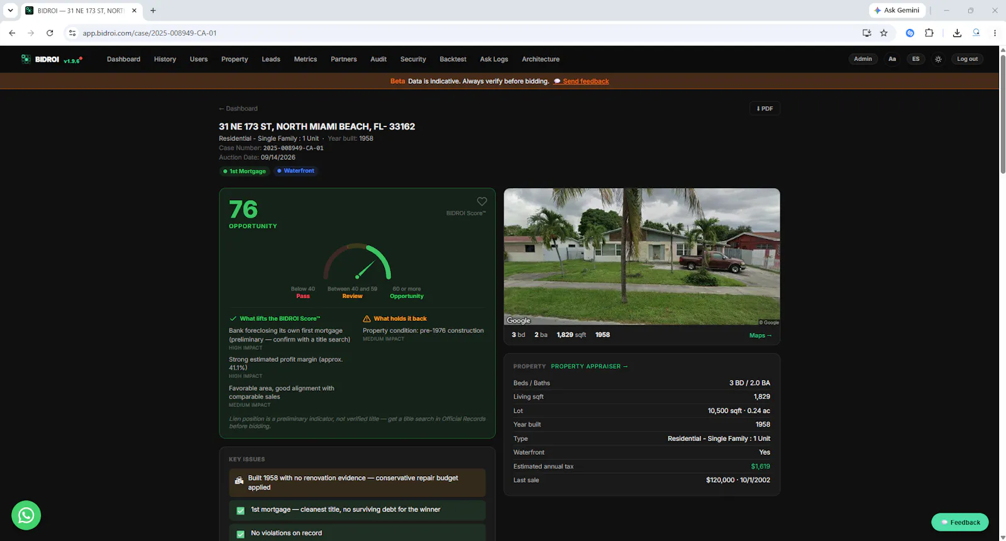Click the No violations on record check
The width and height of the screenshot is (1006, 541).
pyautogui.click(x=357, y=533)
